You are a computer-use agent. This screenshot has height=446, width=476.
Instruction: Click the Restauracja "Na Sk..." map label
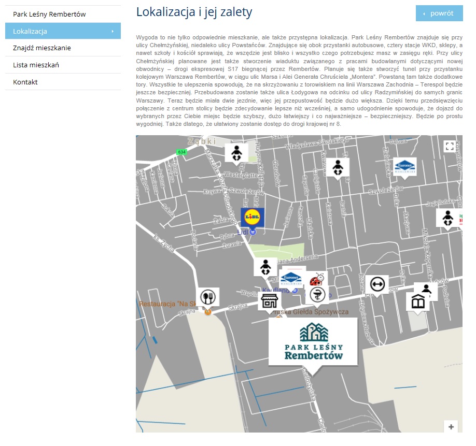(168, 304)
